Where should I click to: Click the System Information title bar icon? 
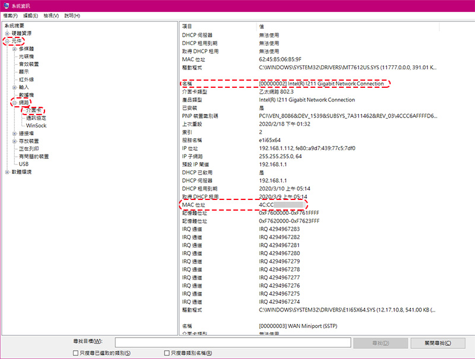point(6,5)
